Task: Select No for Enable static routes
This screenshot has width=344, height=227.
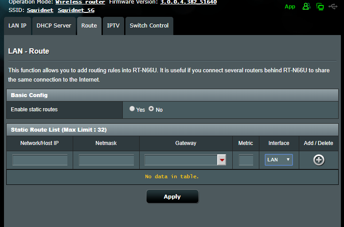Action: tap(151, 109)
